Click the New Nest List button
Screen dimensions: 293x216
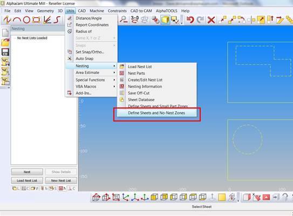coord(61,181)
